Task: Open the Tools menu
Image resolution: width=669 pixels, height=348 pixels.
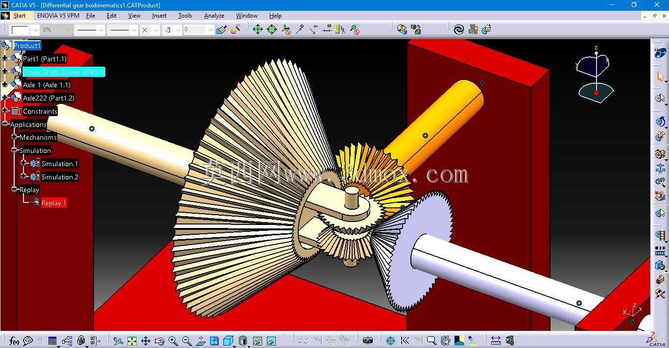Action: (185, 16)
